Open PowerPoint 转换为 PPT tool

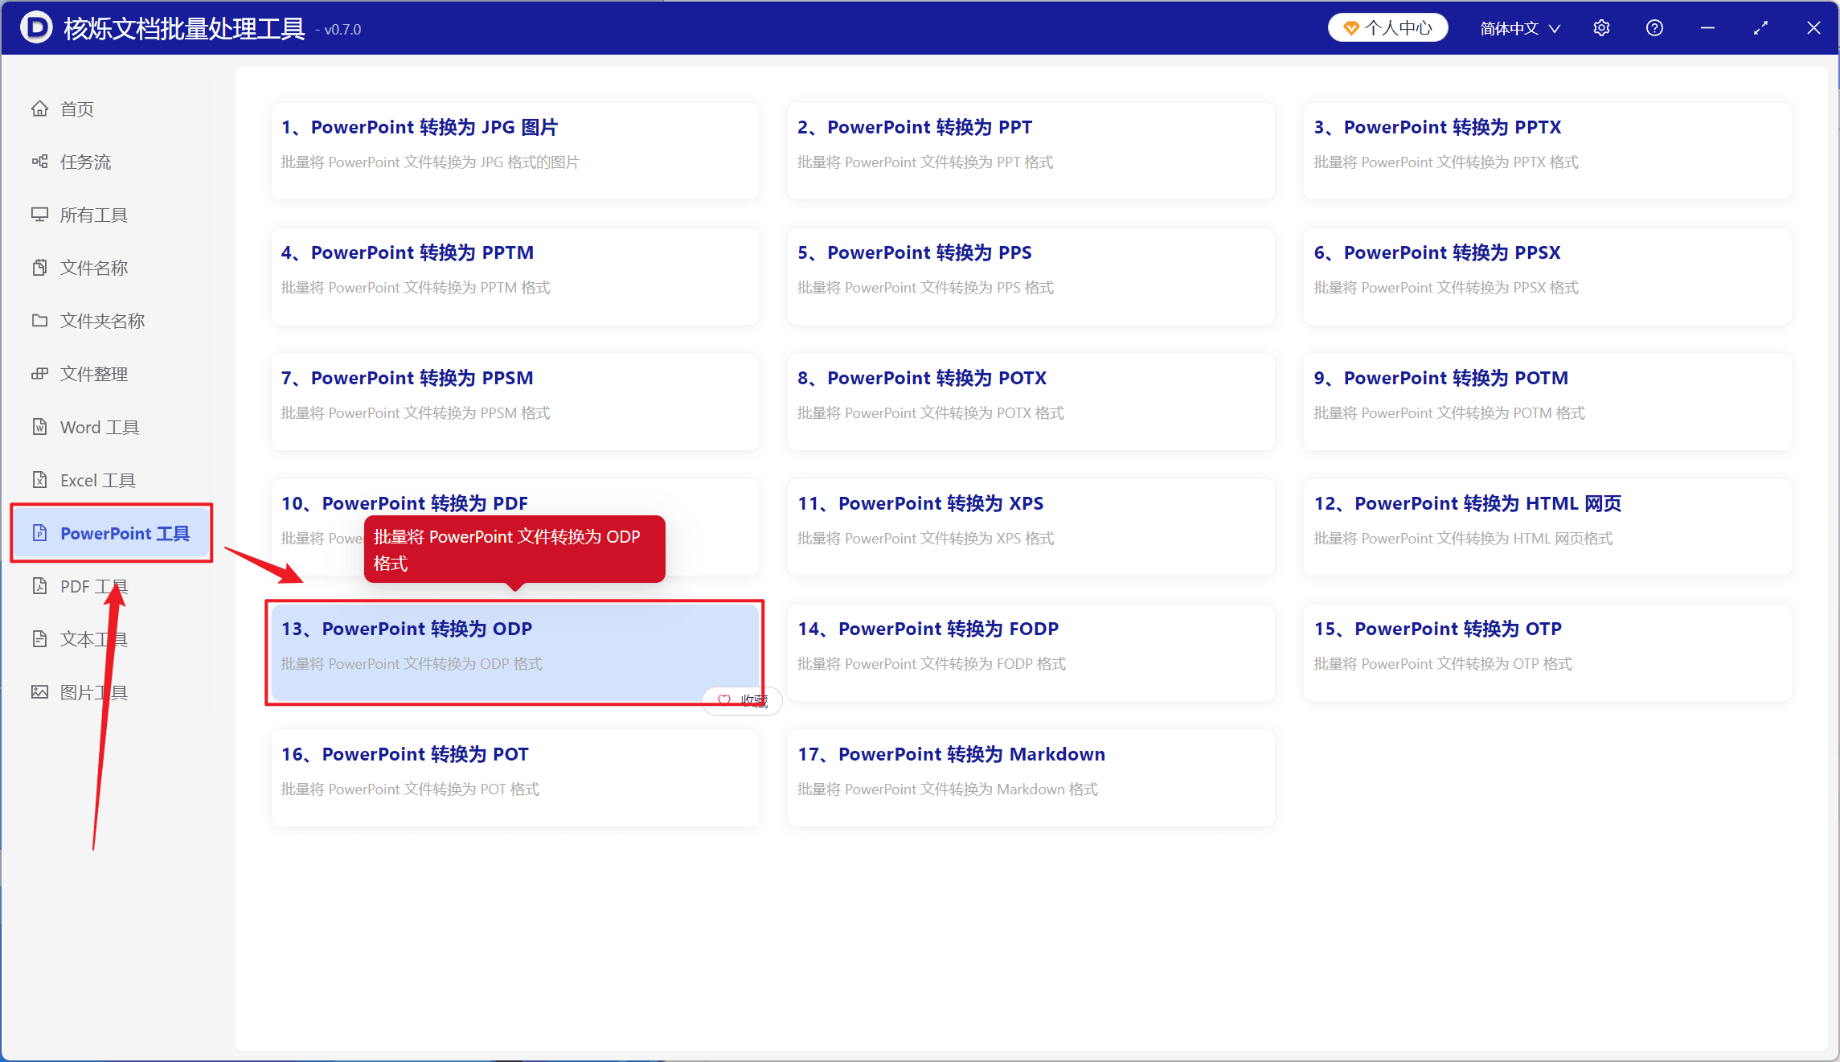(x=1031, y=151)
